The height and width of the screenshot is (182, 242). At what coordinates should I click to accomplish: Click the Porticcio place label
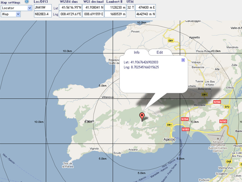point(204,180)
